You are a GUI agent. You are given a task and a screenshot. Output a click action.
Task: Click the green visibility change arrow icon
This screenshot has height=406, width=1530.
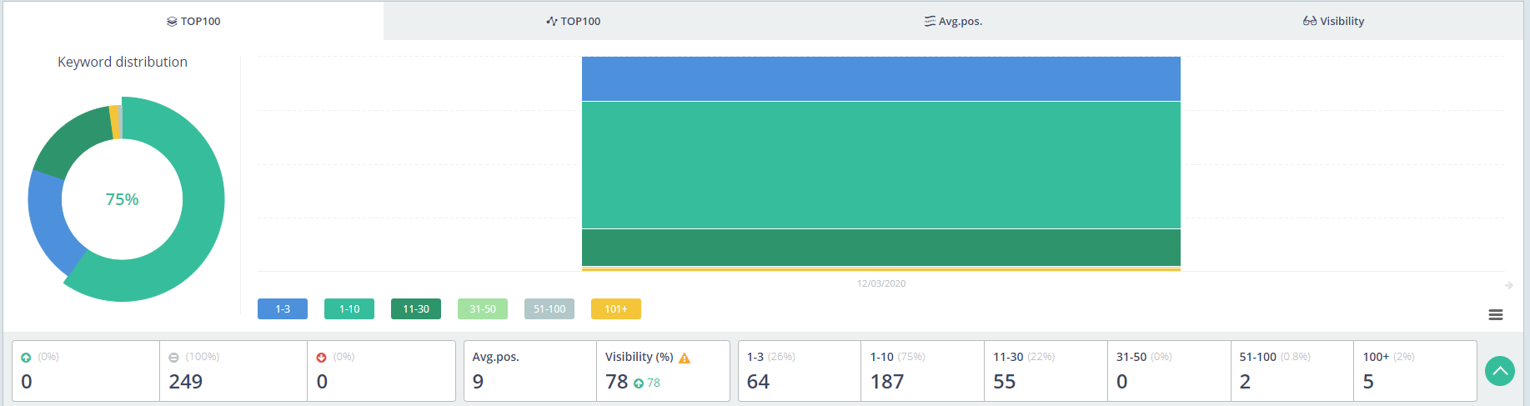click(639, 383)
